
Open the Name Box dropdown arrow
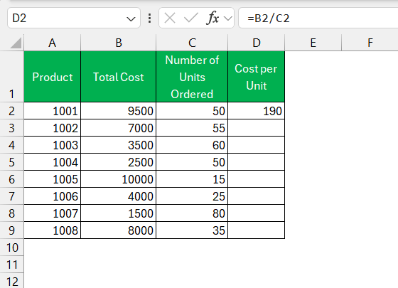coord(131,18)
